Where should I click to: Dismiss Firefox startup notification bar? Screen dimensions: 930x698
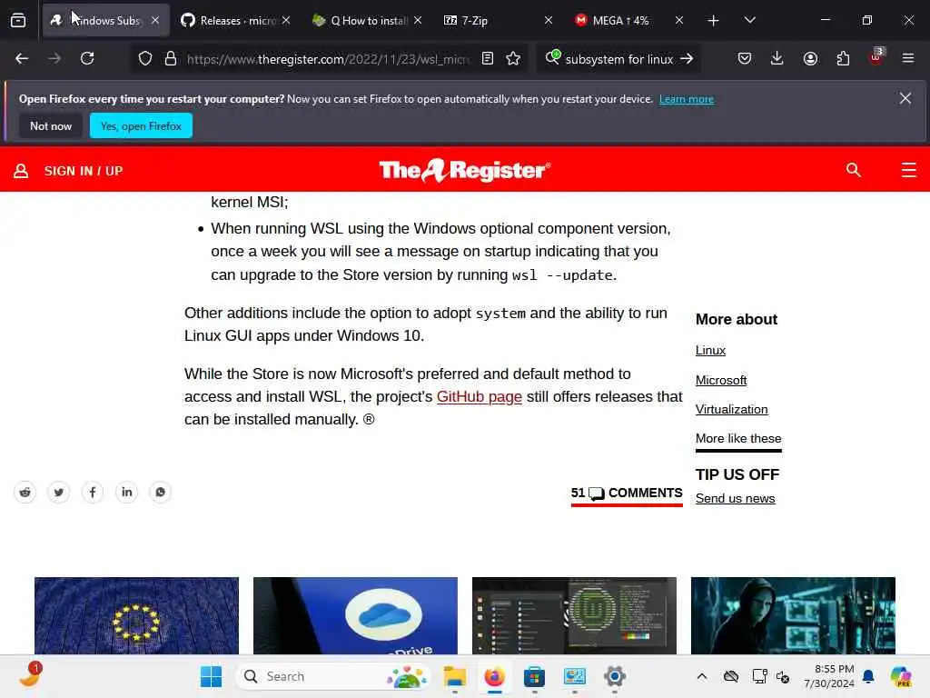905,98
